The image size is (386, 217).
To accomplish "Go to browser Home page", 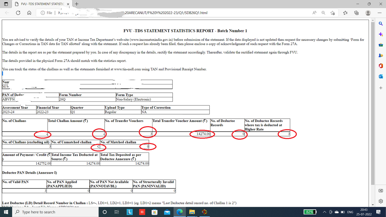I will point(29,13).
